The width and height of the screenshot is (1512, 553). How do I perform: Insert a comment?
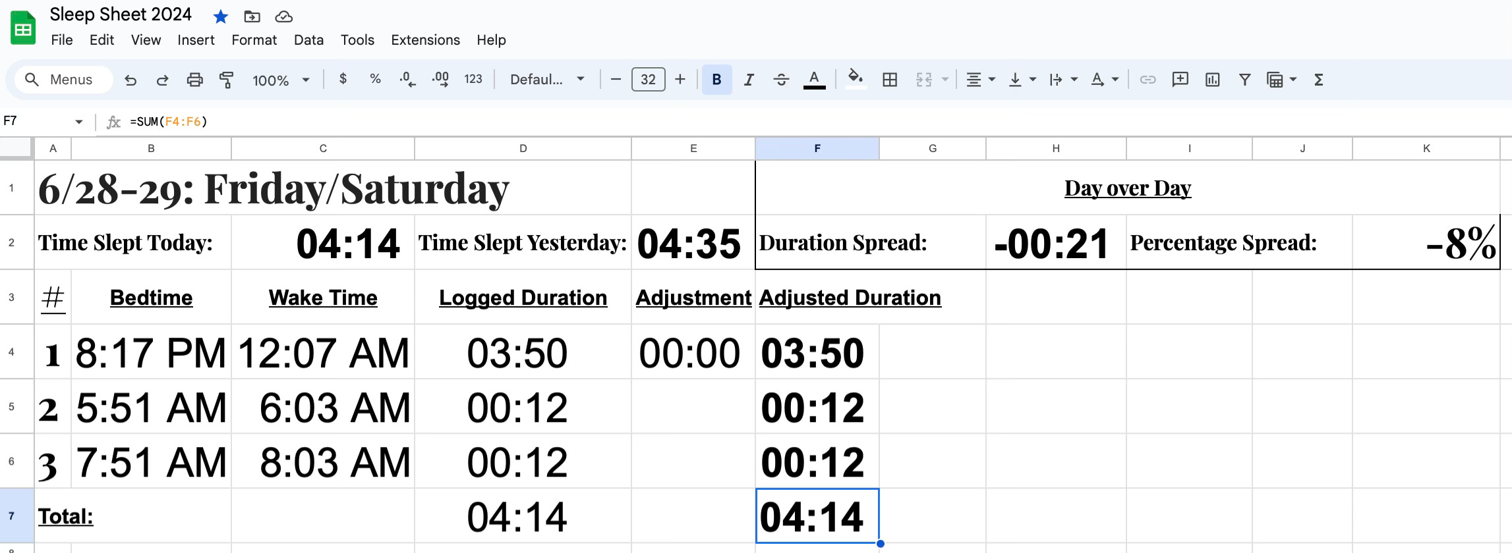(x=1180, y=80)
